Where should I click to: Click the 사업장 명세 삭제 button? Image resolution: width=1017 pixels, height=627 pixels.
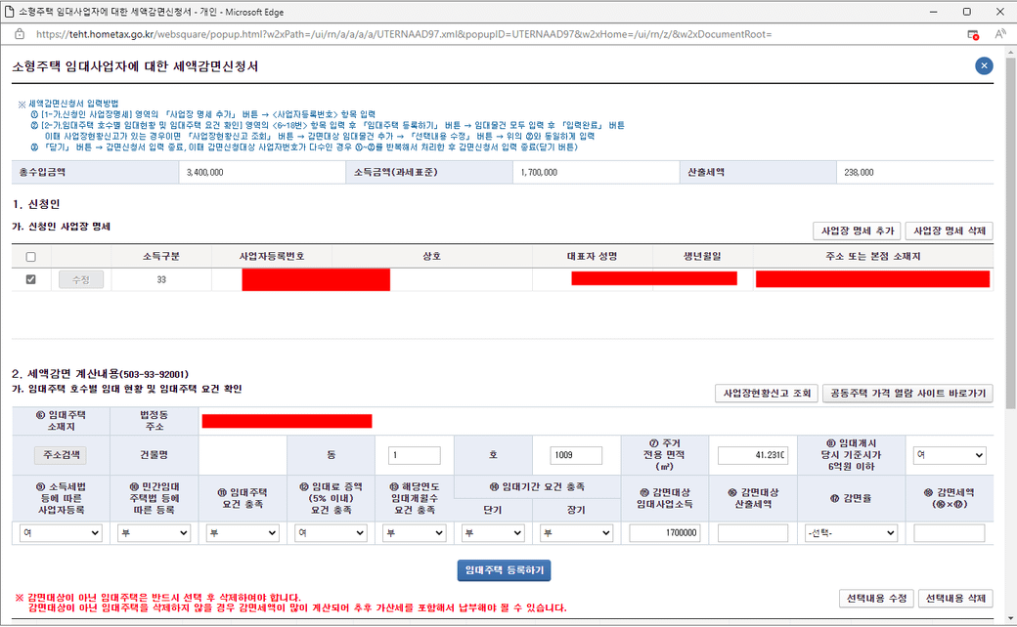tap(949, 230)
